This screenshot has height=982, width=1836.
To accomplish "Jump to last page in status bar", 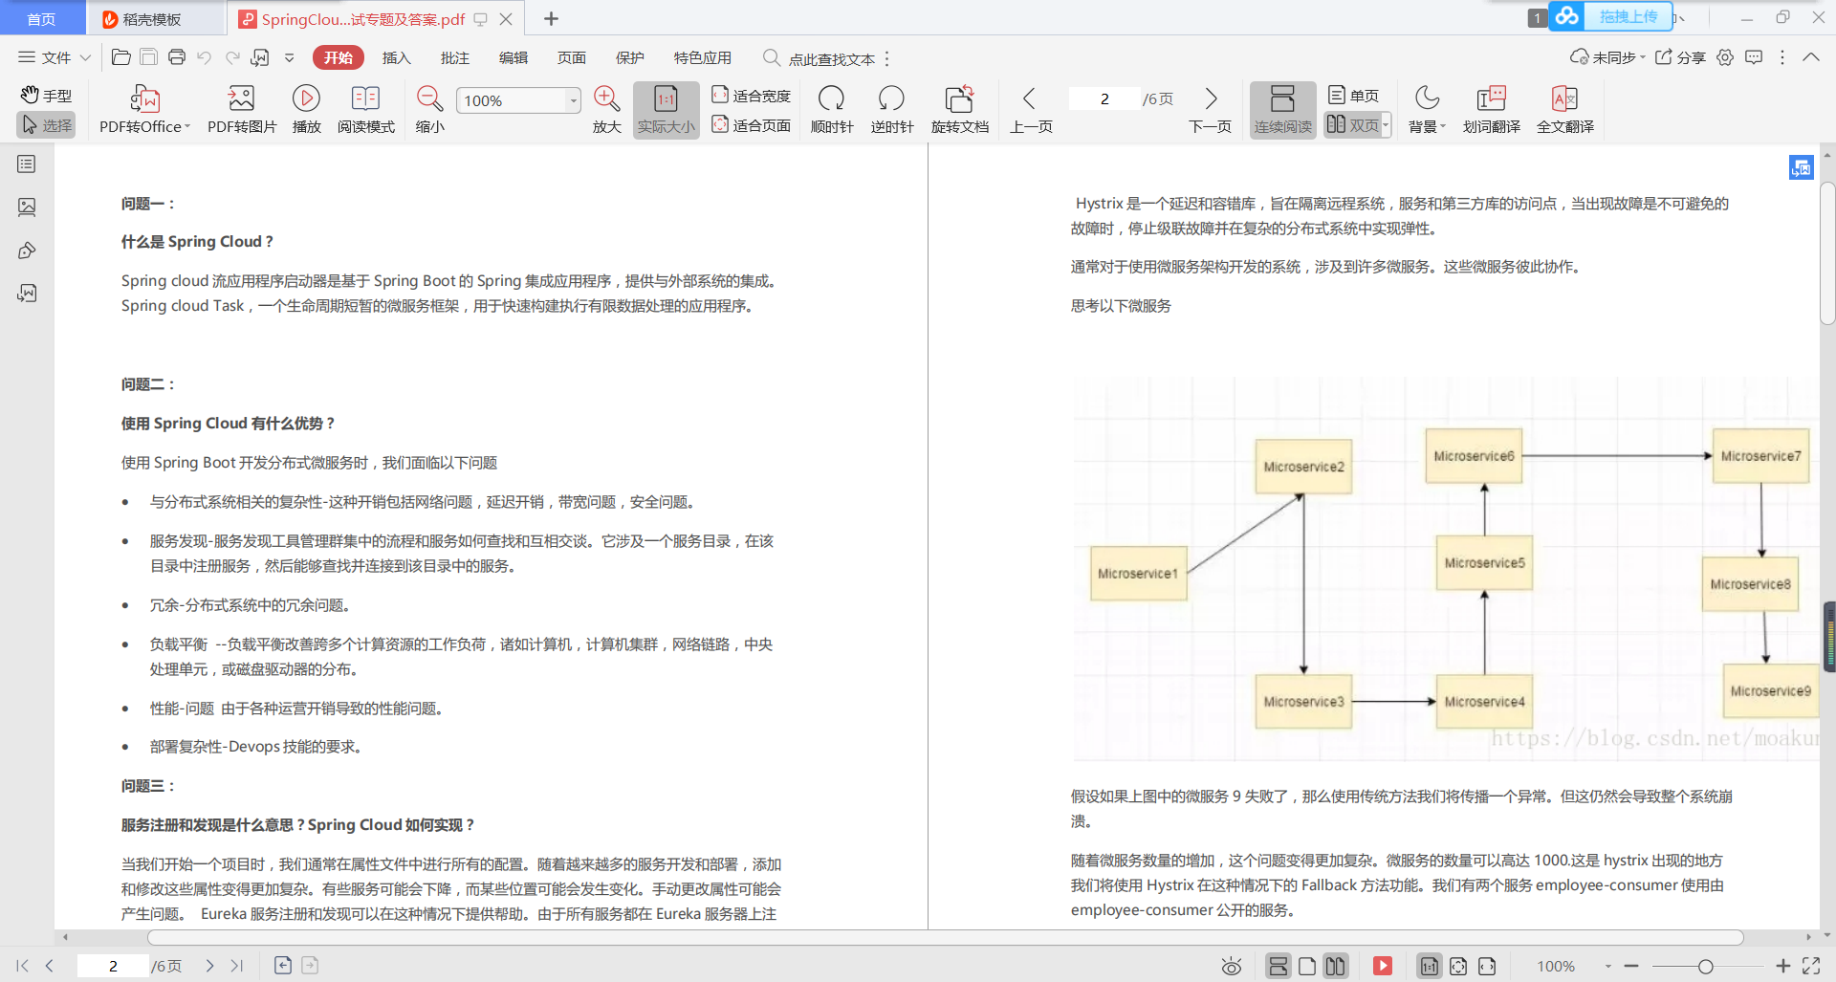I will pos(237,966).
